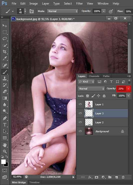Screen dimensions: 133x185
Task: Create a new layer
Action: coord(116,177)
